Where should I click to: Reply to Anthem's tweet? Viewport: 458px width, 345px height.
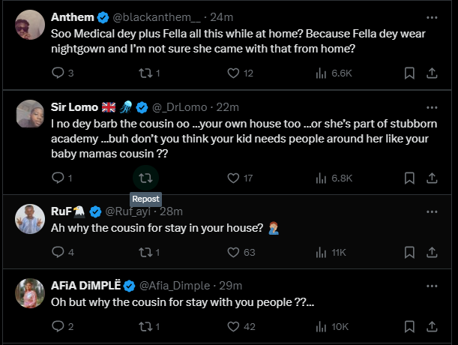[x=59, y=73]
